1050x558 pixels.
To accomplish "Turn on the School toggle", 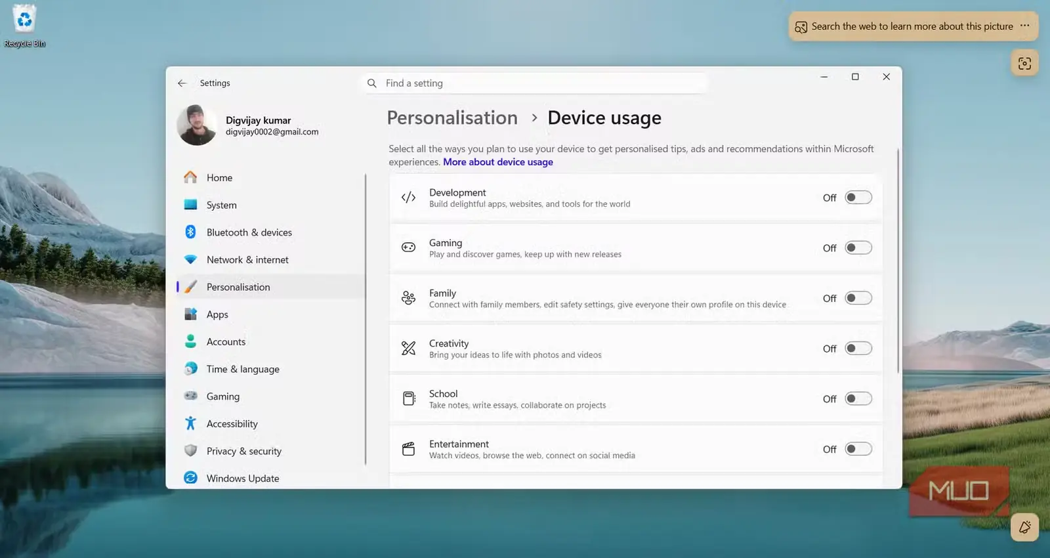I will [x=858, y=398].
